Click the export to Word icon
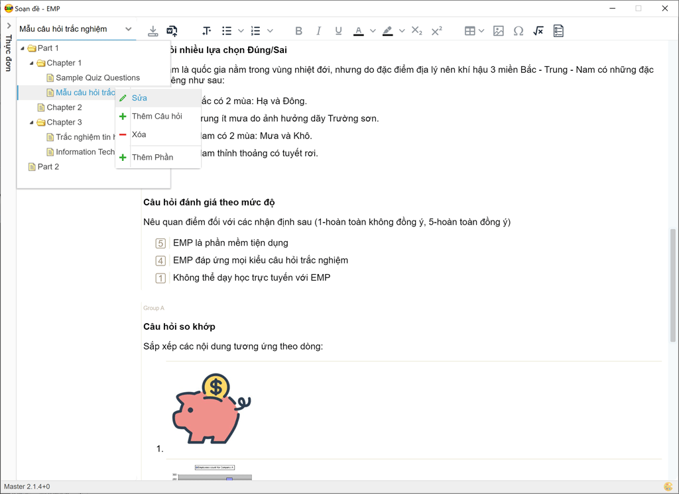 (x=172, y=30)
